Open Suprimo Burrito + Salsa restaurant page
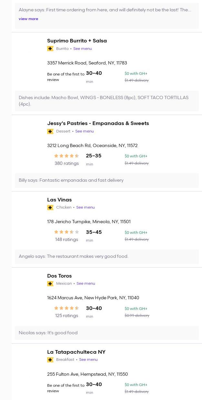This screenshot has height=400, width=202. [x=77, y=41]
